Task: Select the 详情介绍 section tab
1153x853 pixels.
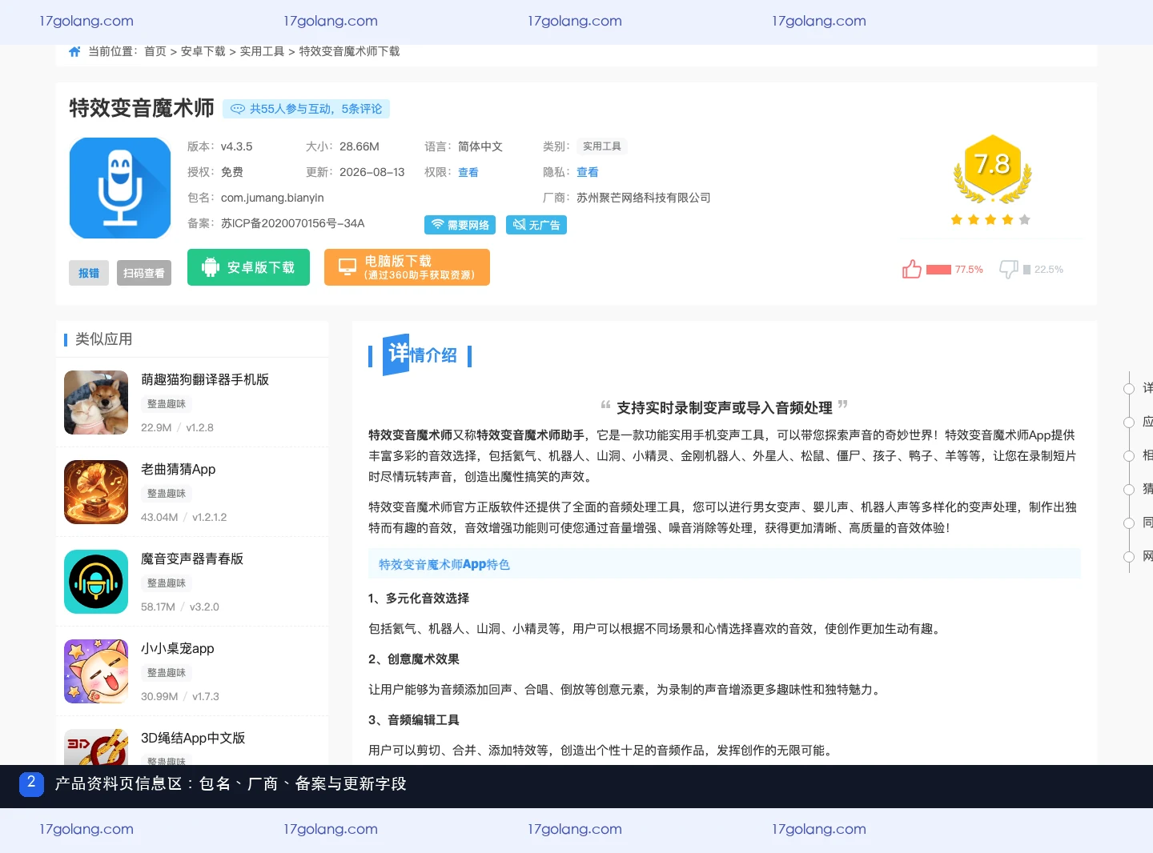Action: coord(420,354)
